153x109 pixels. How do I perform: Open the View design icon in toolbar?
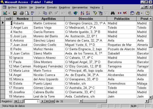point(5,13)
